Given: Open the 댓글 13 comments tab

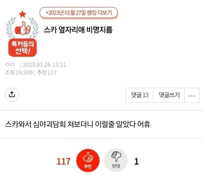Looking at the screenshot, I should point(139,95).
